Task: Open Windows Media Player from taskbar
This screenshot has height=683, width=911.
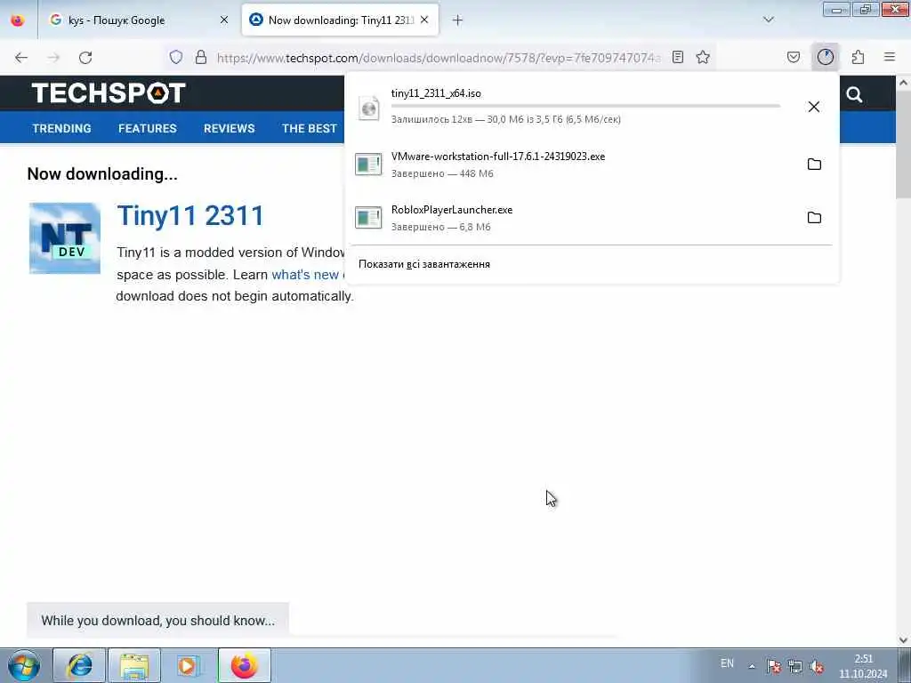Action: (x=189, y=665)
